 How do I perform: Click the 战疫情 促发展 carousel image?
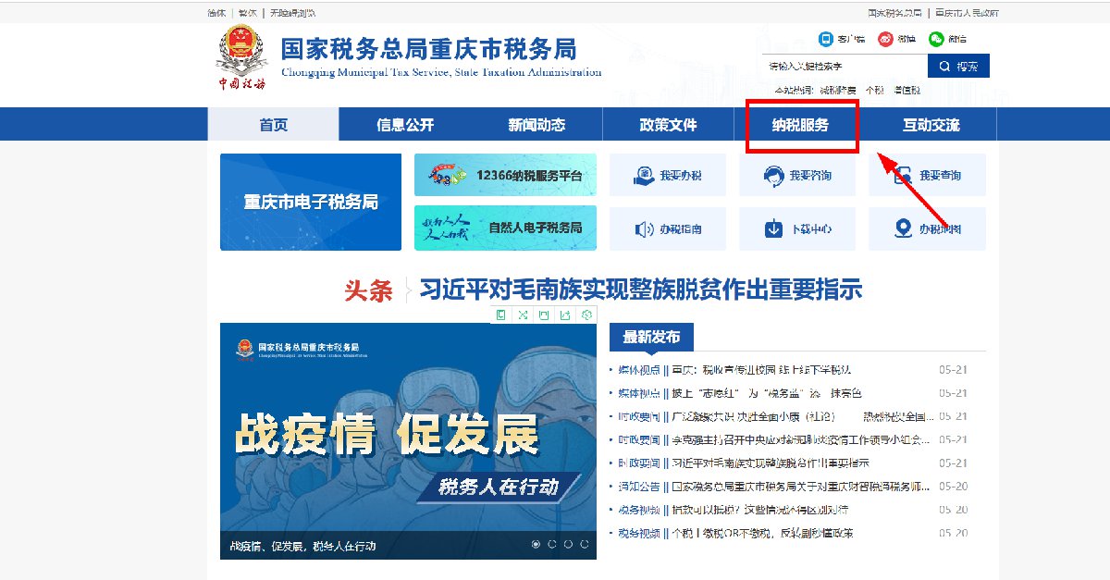(408, 441)
